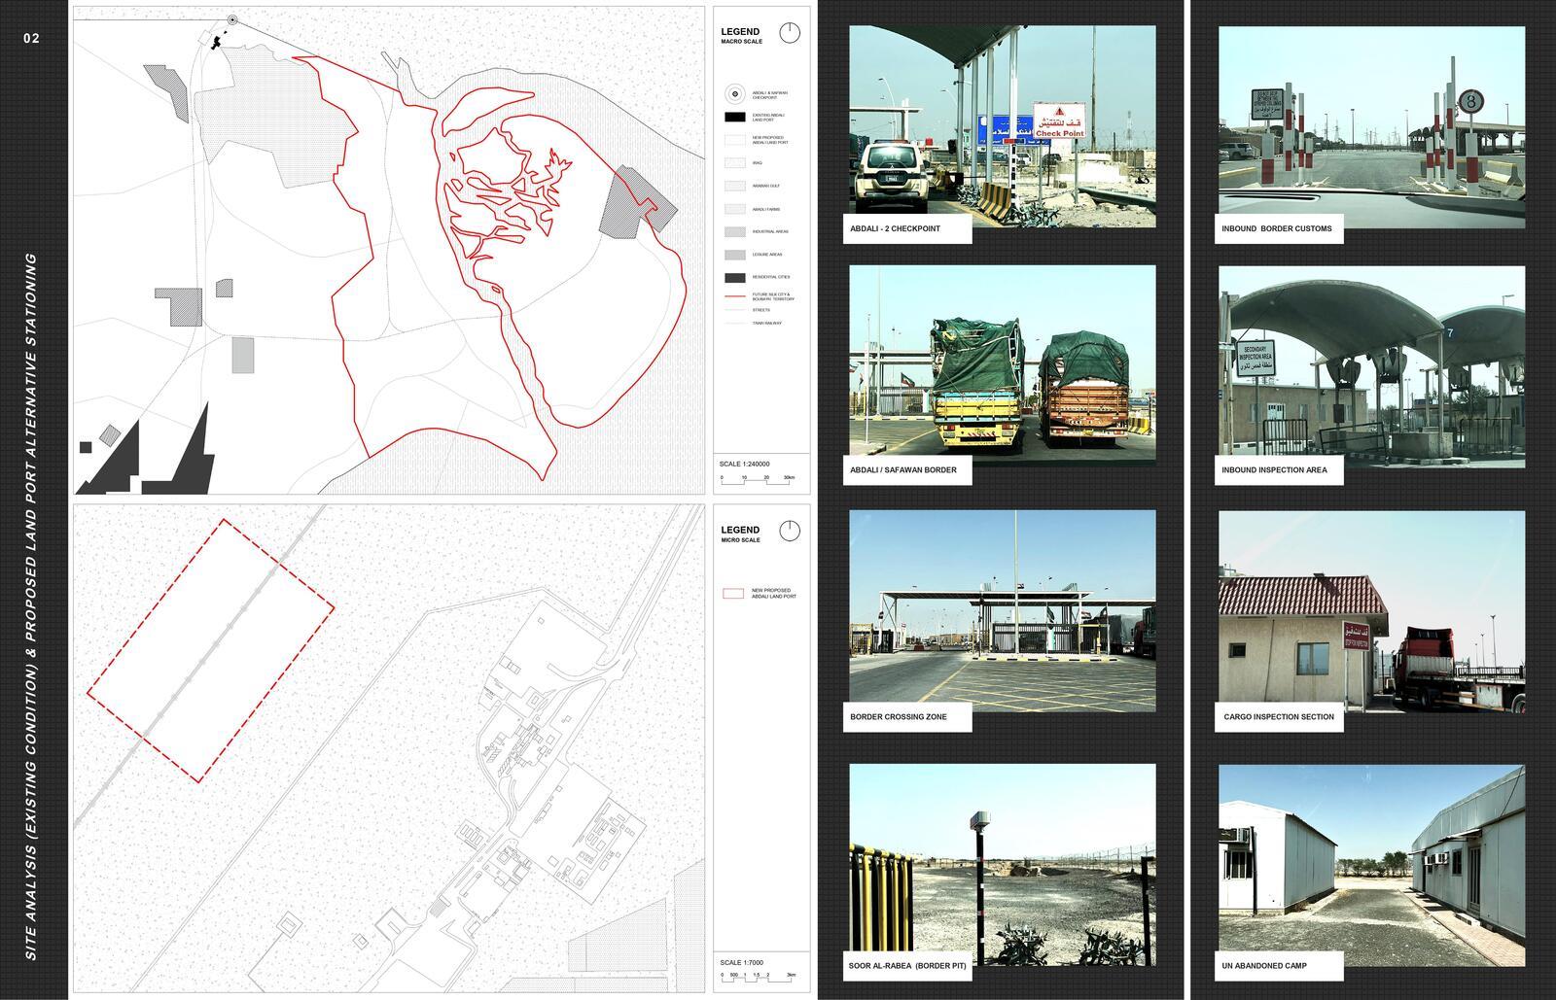
Task: Click the Cargo Inspection Section caption label
Action: 1279,717
